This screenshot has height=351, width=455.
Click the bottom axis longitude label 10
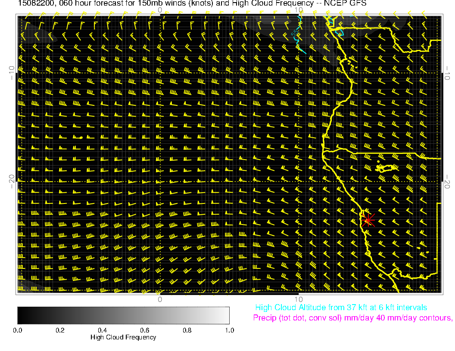click(x=299, y=299)
